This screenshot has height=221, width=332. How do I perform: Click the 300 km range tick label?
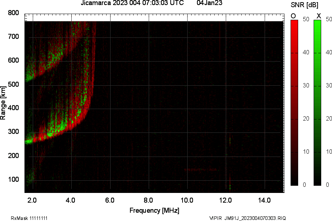coord(13,132)
